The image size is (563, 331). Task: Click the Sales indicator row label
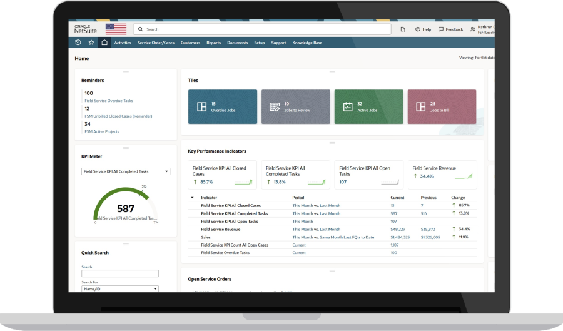tap(206, 237)
